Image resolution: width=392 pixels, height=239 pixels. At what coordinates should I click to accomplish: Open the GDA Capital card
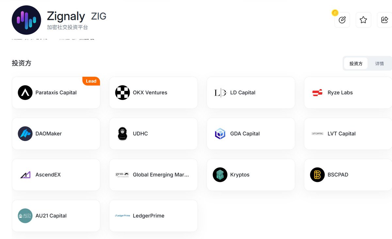pyautogui.click(x=251, y=134)
